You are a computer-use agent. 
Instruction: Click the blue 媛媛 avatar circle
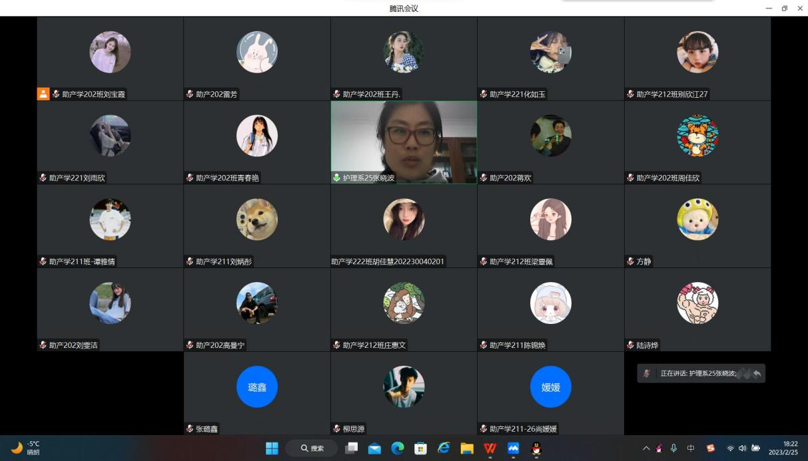tap(551, 387)
